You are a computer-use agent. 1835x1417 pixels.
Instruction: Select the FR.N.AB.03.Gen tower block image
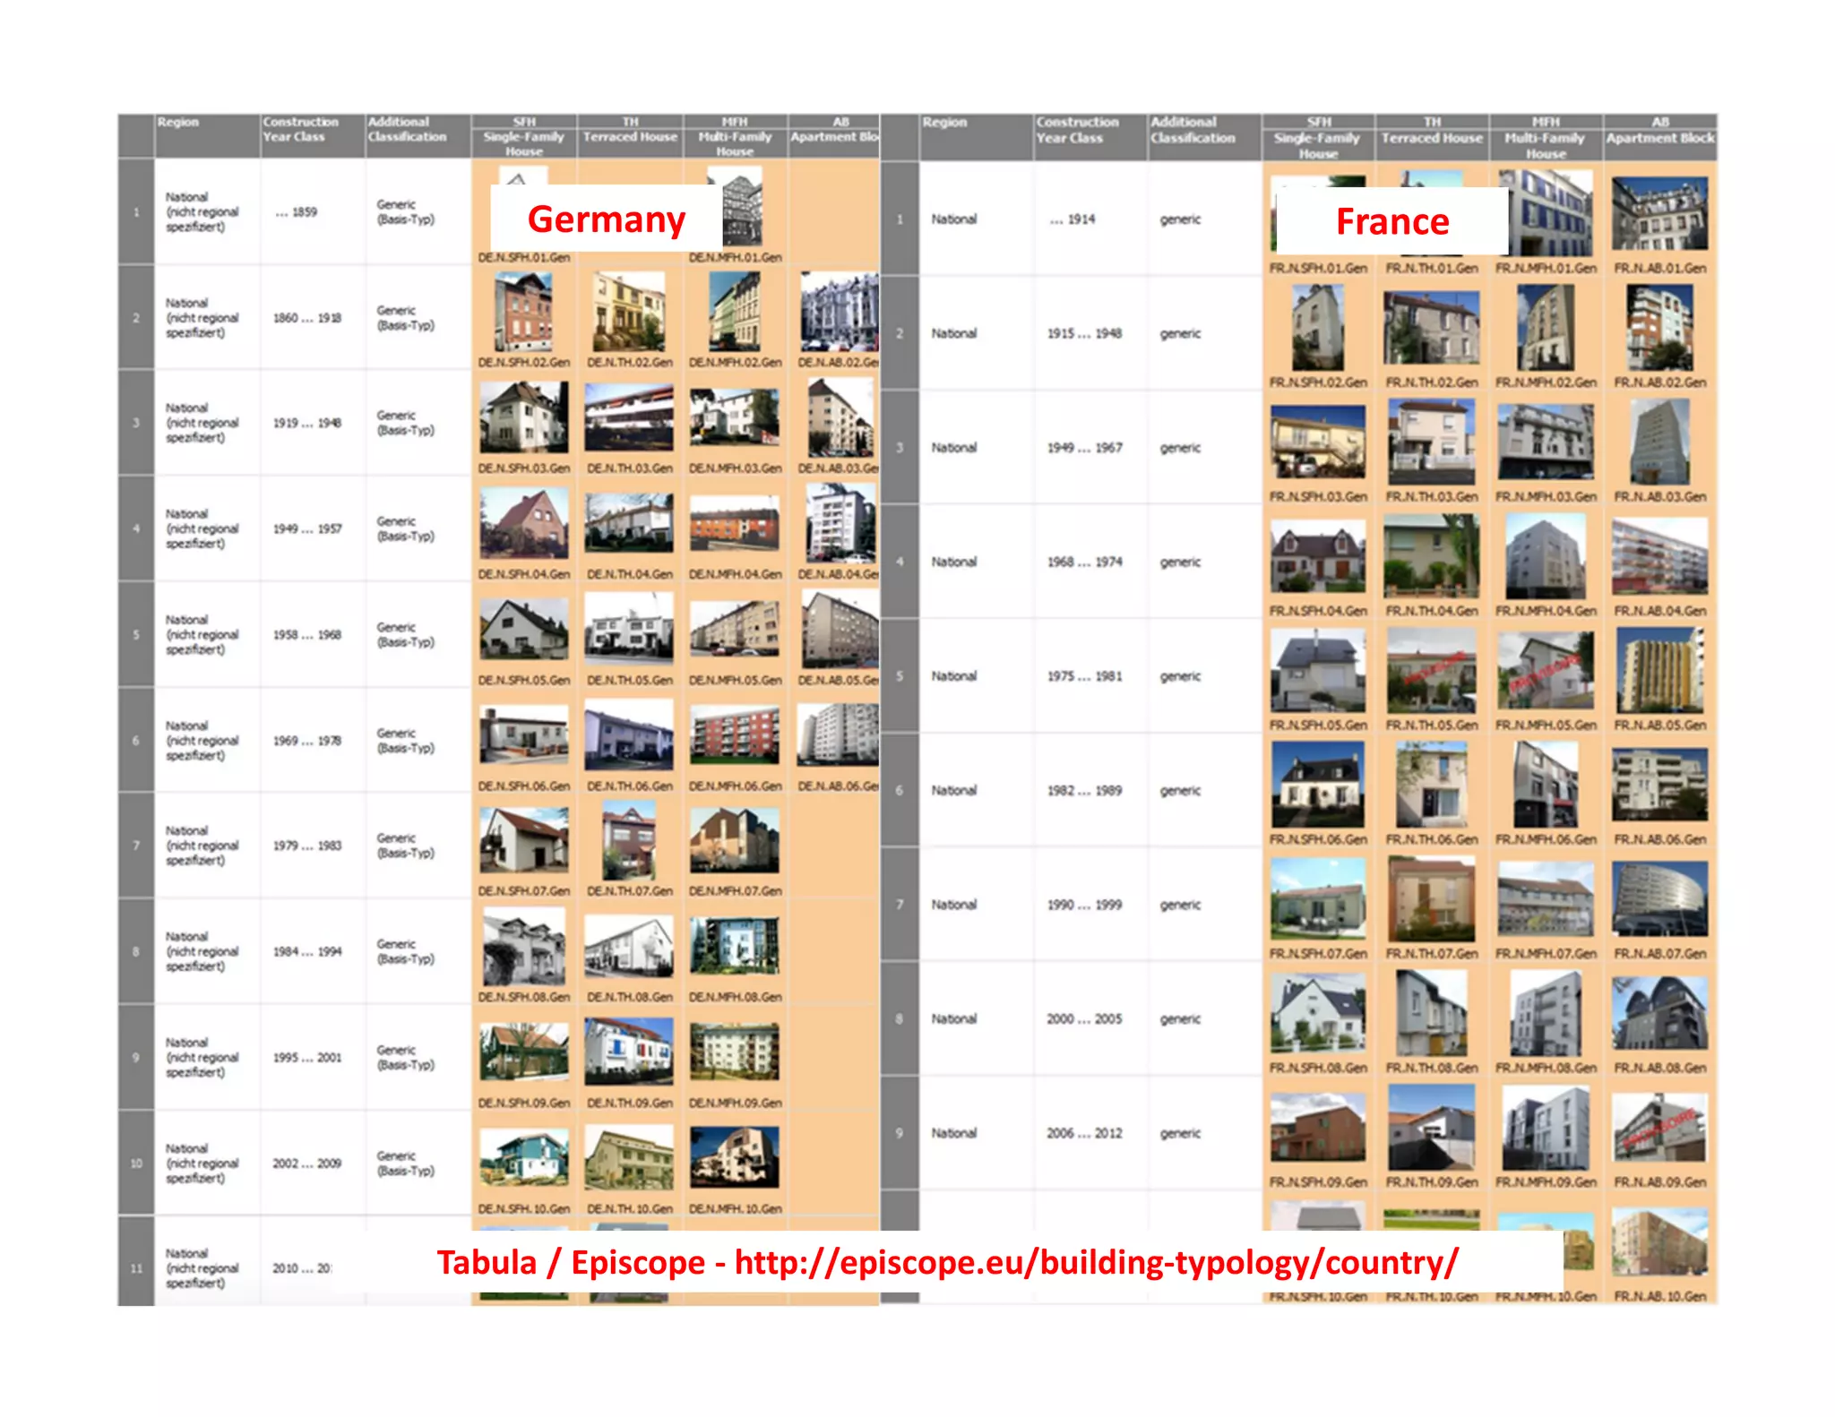[x=1659, y=442]
